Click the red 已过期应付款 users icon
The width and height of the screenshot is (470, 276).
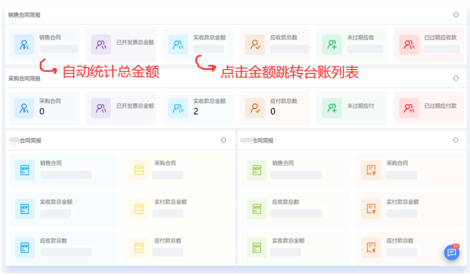click(409, 108)
